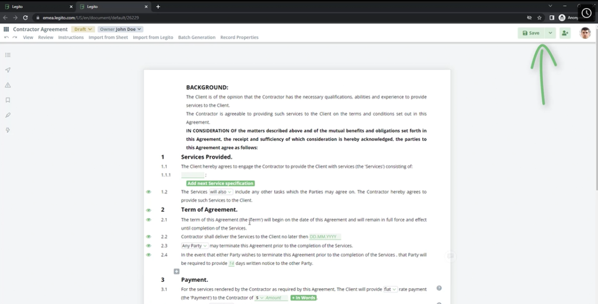This screenshot has height=304, width=598.
Task: Open the View menu
Action: (x=28, y=37)
